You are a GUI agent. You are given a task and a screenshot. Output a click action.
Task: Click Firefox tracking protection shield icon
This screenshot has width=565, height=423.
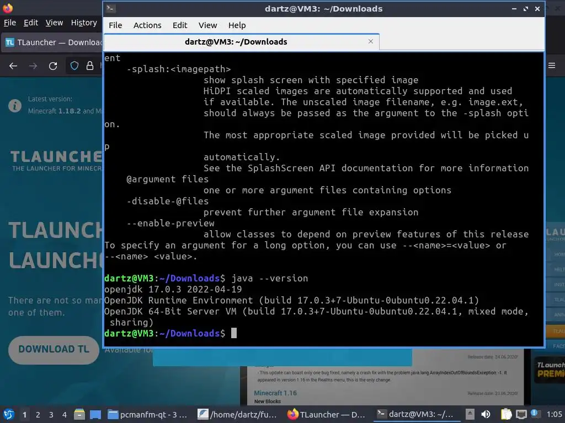pyautogui.click(x=74, y=66)
